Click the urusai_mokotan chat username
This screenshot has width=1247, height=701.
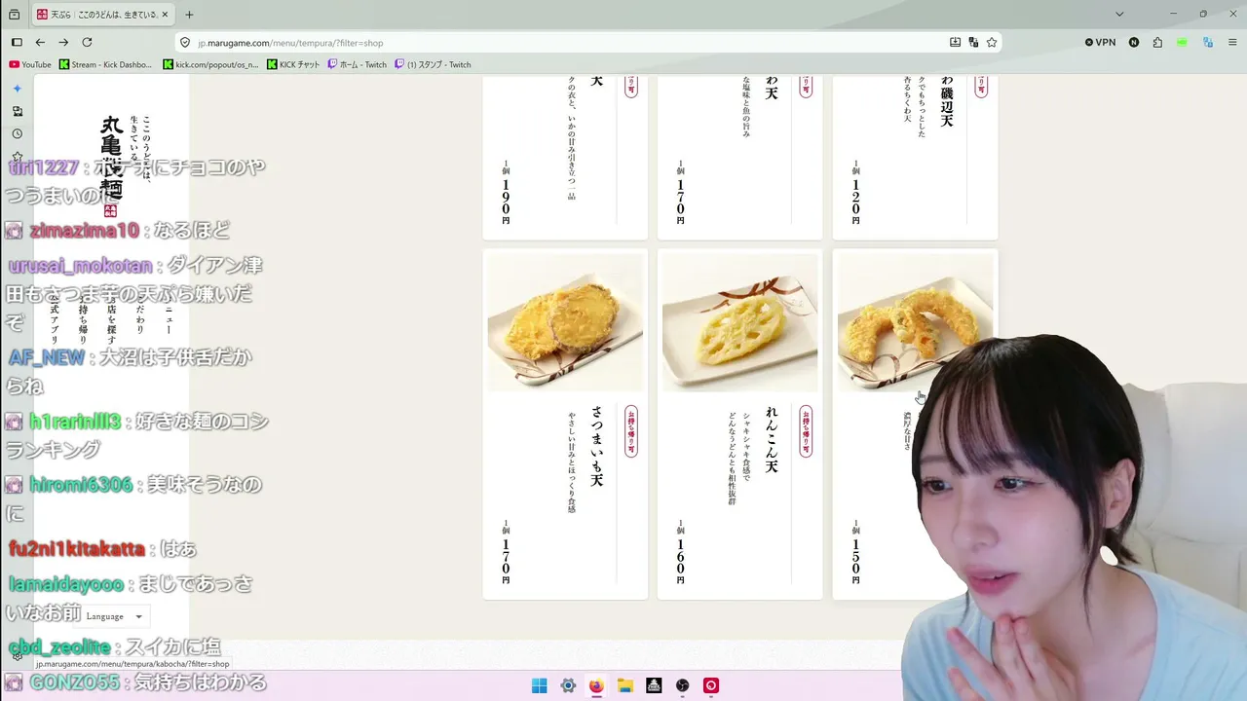pyautogui.click(x=81, y=266)
